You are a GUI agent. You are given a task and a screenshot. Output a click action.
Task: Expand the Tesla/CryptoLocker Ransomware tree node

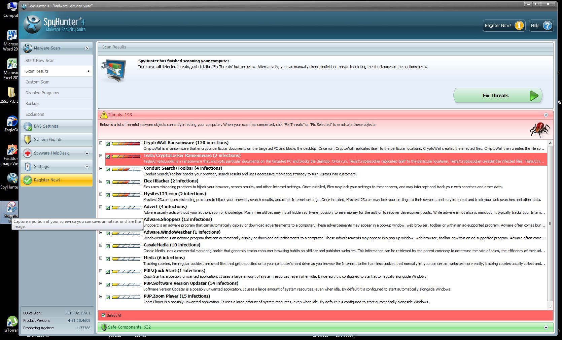click(x=101, y=156)
